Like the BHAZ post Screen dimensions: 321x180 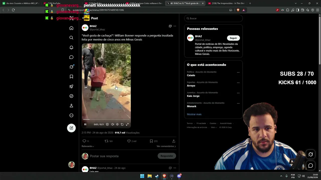pos(129,141)
